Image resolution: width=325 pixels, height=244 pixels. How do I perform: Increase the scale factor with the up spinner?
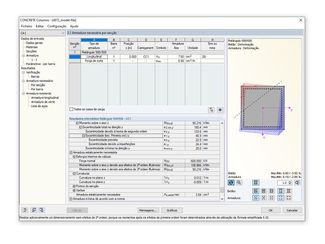pyautogui.click(x=290, y=182)
